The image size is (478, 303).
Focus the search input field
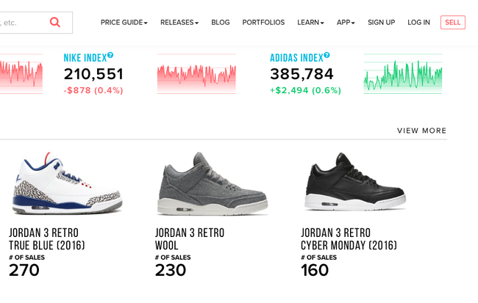coord(23,23)
